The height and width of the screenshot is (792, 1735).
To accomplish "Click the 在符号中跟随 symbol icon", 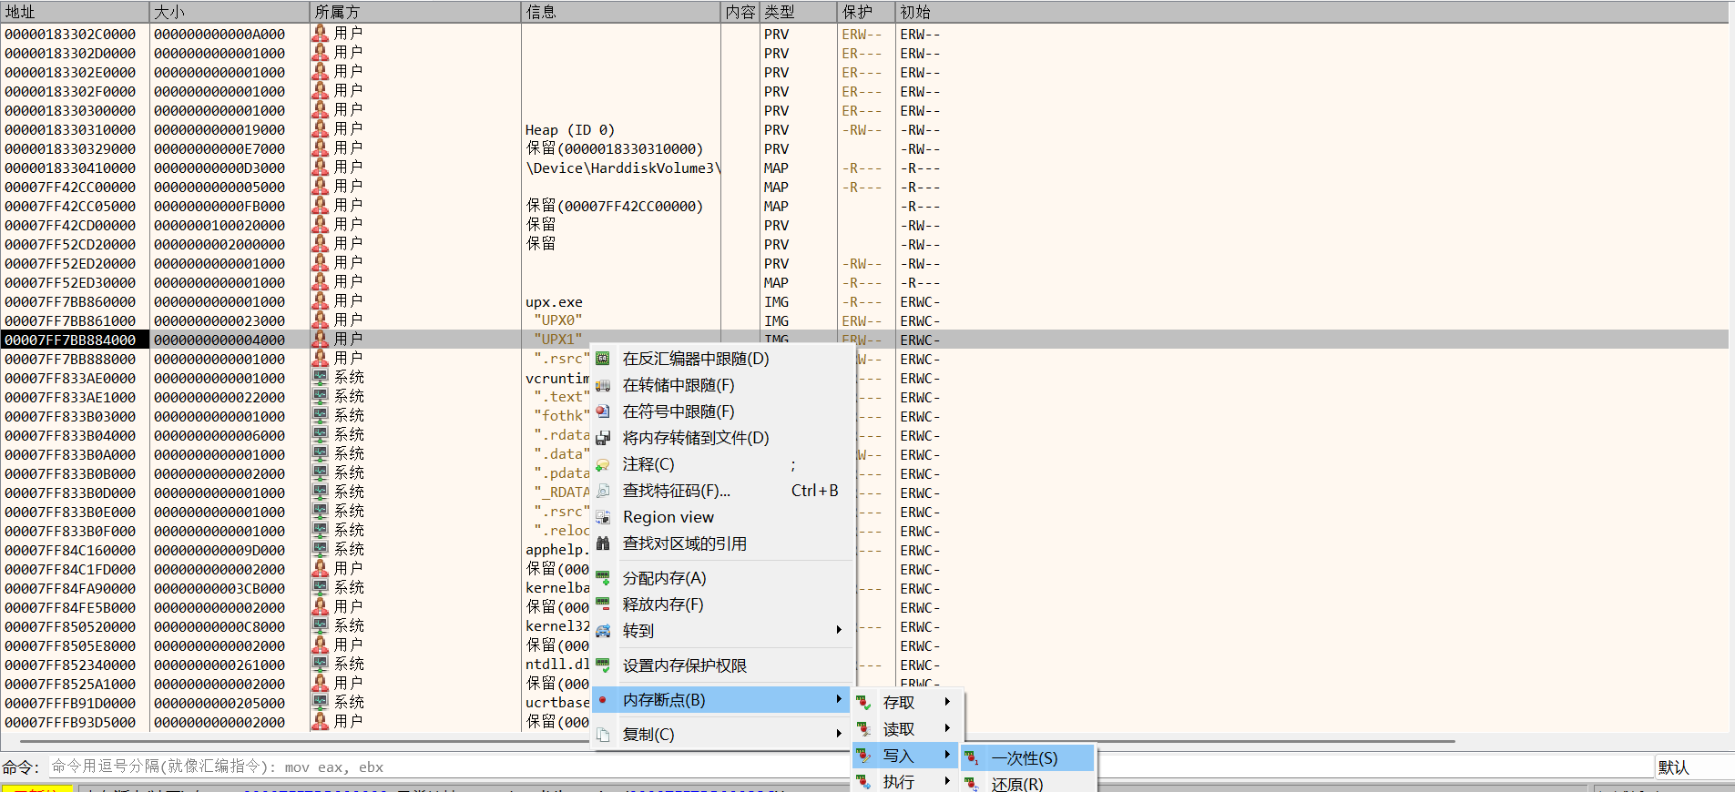I will (x=603, y=412).
